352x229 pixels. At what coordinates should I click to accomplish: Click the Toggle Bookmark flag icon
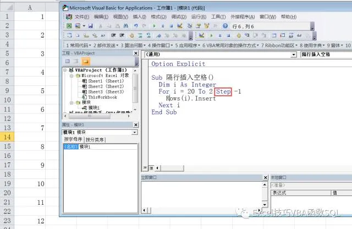[159, 35]
